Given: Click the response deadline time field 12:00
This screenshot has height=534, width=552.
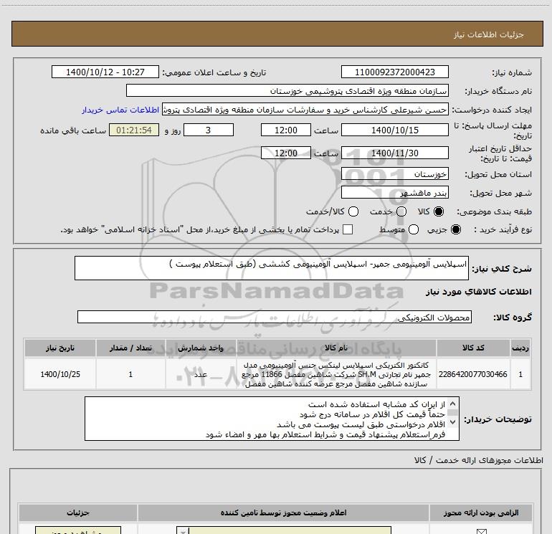Looking at the screenshot, I should [x=286, y=130].
